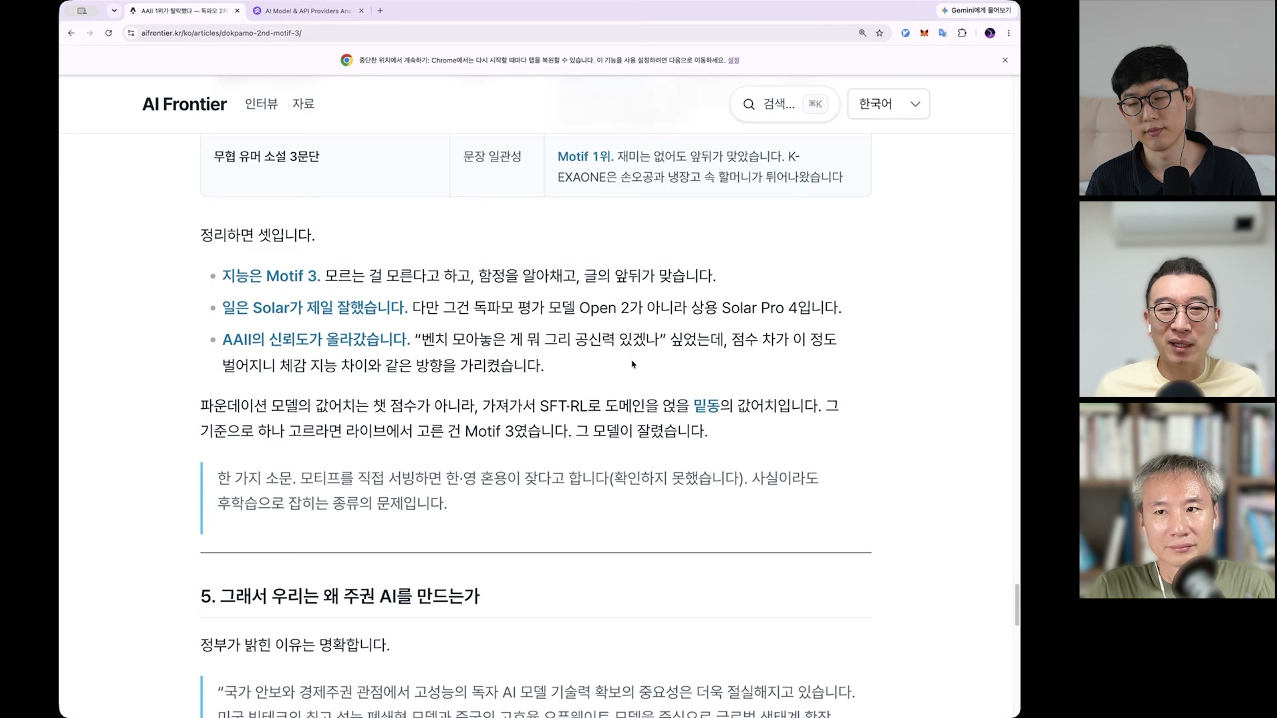The image size is (1277, 718).
Task: Expand the 한국어 language dropdown
Action: pyautogui.click(x=889, y=104)
